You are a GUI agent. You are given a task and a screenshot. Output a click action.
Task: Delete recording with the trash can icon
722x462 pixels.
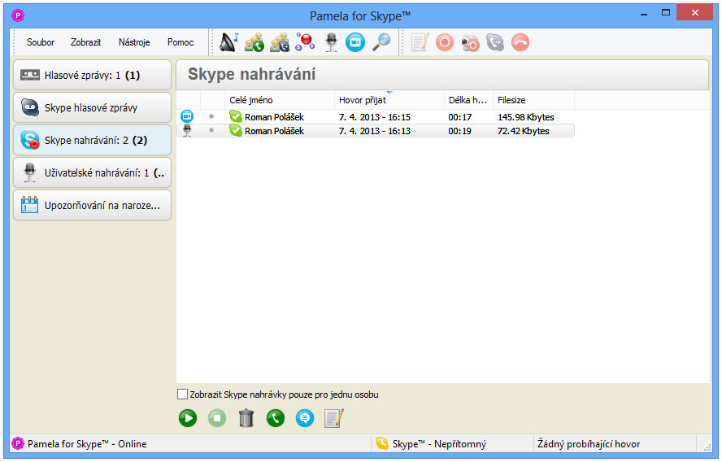point(246,418)
